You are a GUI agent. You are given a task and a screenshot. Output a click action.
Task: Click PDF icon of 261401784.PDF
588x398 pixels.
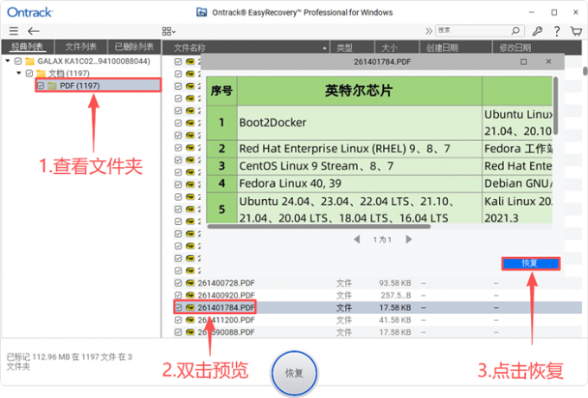(190, 308)
